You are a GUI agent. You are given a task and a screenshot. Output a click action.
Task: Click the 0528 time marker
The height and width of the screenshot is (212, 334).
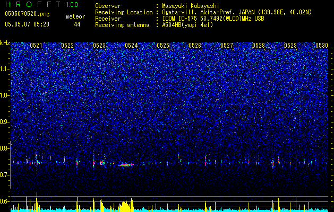[x=259, y=46]
